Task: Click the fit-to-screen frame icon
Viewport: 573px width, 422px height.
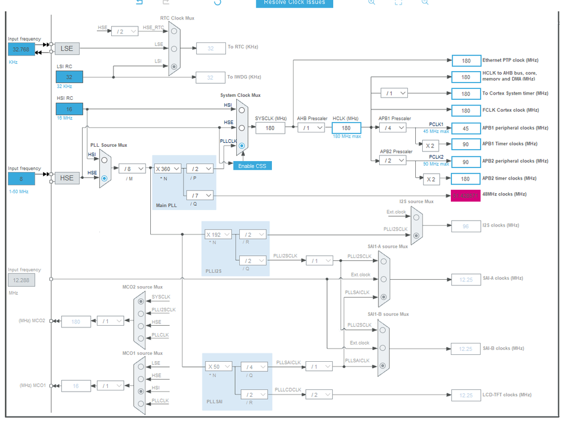Action: coord(398,2)
